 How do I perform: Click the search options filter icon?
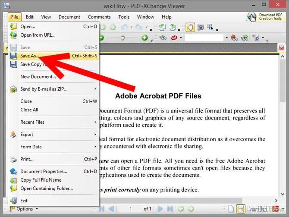pyautogui.click(x=256, y=38)
